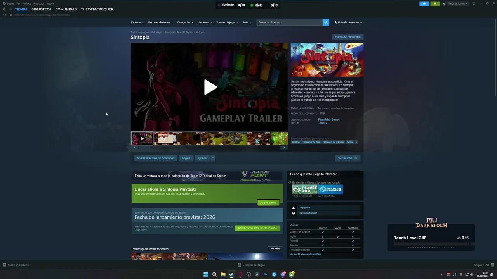Screen dimensions: 497x279
Task: Open Opera browser from the taskbar
Action: [240, 274]
